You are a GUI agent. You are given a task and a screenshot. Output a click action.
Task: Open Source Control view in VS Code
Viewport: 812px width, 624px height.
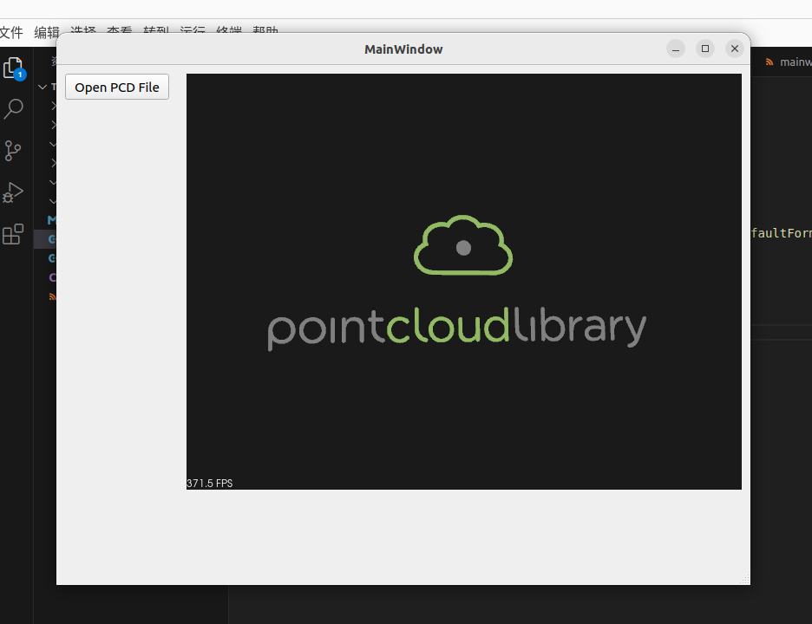pyautogui.click(x=13, y=151)
